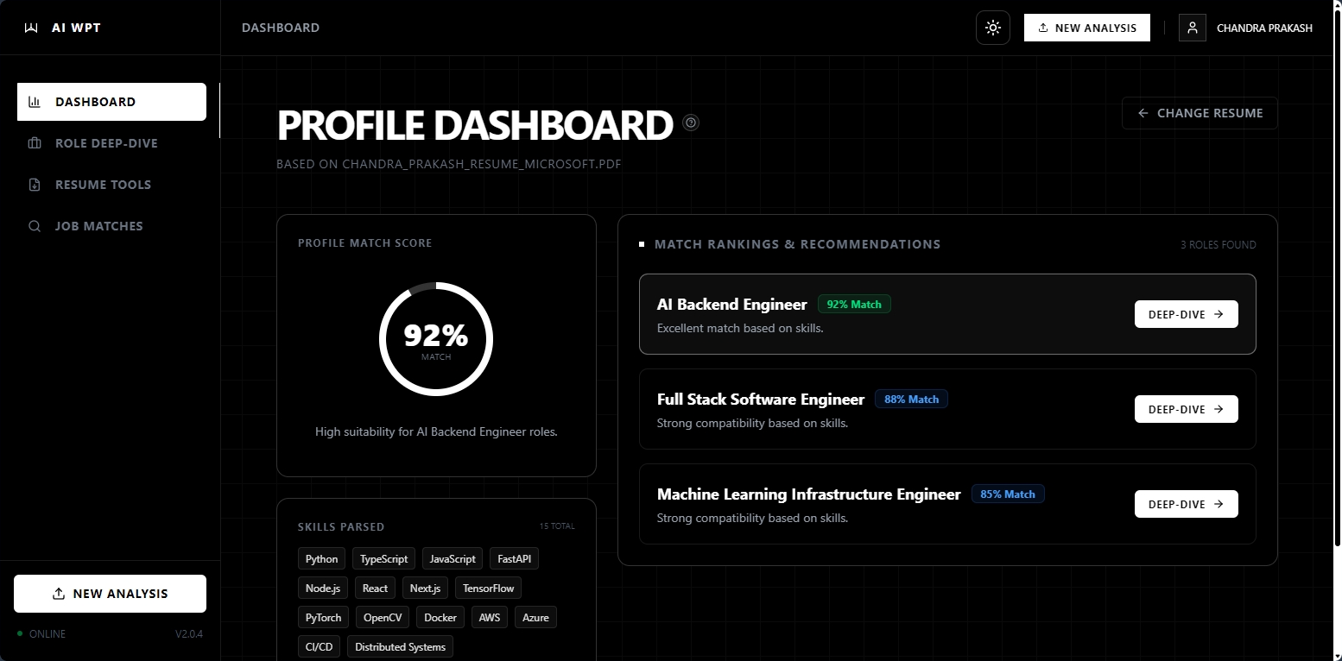
Task: Select the Machine Learning Infrastructure Engineer role title
Action: (809, 494)
